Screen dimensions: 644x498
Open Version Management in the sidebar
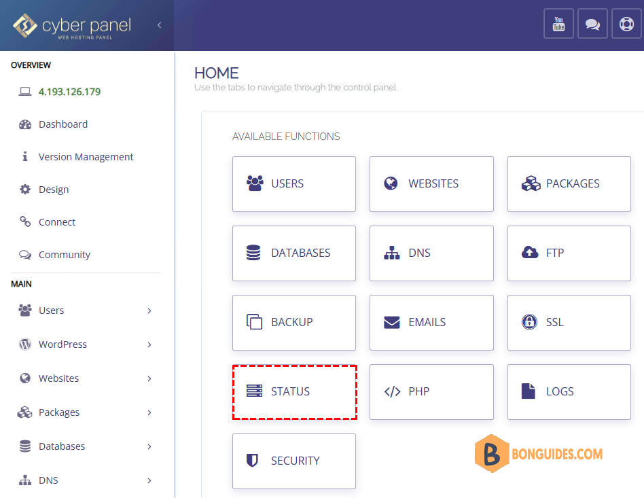point(86,156)
